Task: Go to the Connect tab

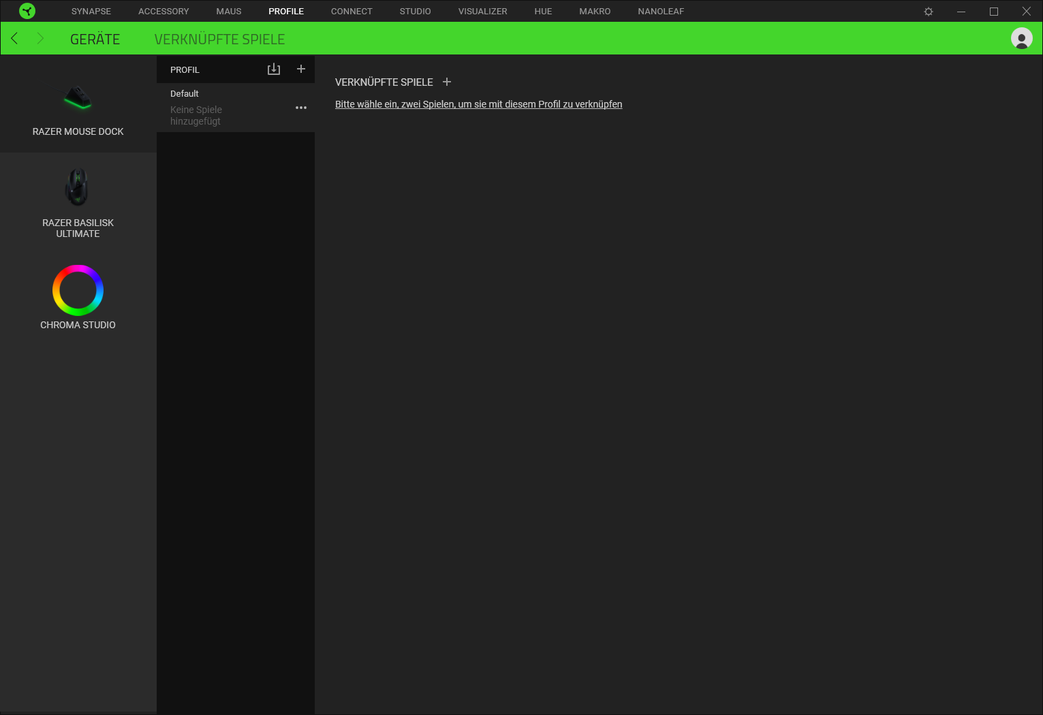Action: pos(352,12)
